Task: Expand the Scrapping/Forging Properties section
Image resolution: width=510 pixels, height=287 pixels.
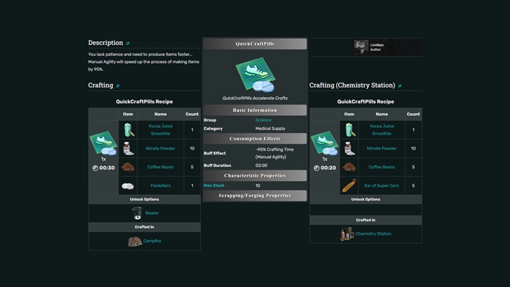Action: tap(254, 196)
